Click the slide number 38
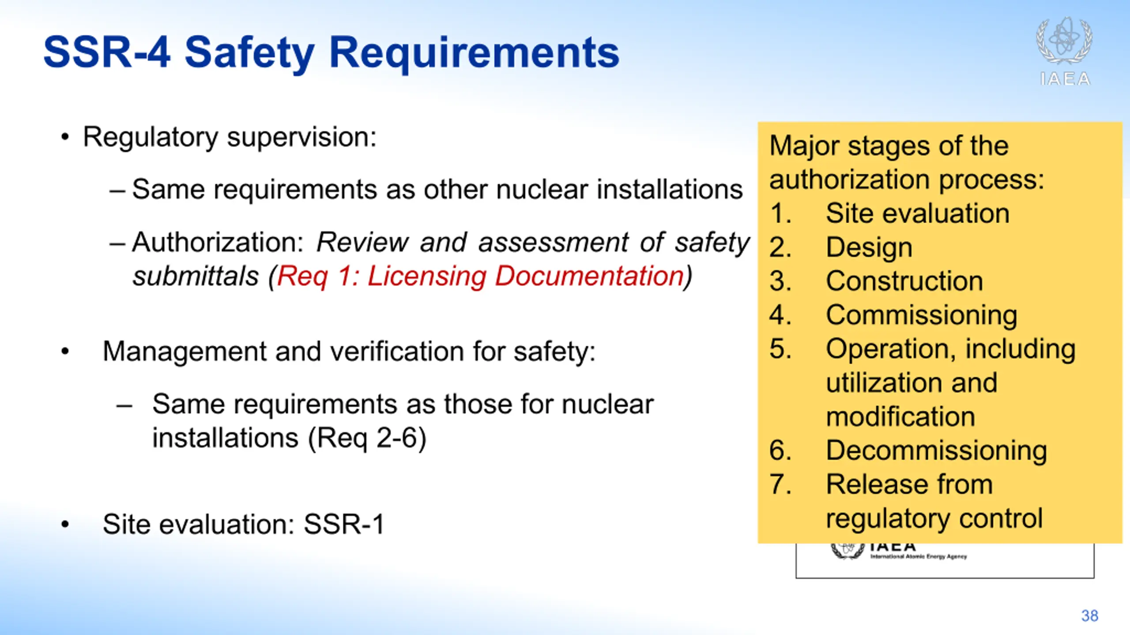 pos(1090,616)
